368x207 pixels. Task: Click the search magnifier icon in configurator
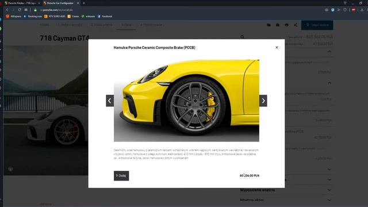(x=242, y=37)
